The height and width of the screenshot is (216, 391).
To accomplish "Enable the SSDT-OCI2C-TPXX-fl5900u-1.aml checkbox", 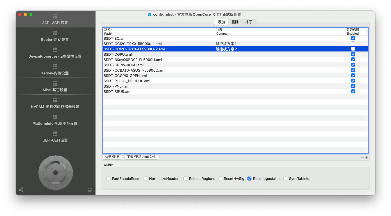I will (x=353, y=44).
